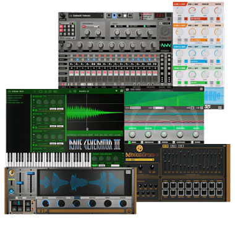This screenshot has height=235, width=235.
Task: Click the small icon below the blue waveform thumbnail
Action: [220, 107]
